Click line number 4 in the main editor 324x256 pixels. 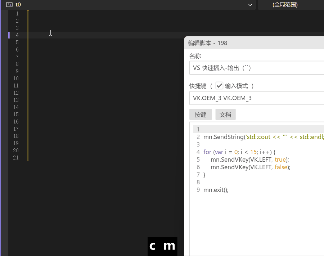pos(17,35)
